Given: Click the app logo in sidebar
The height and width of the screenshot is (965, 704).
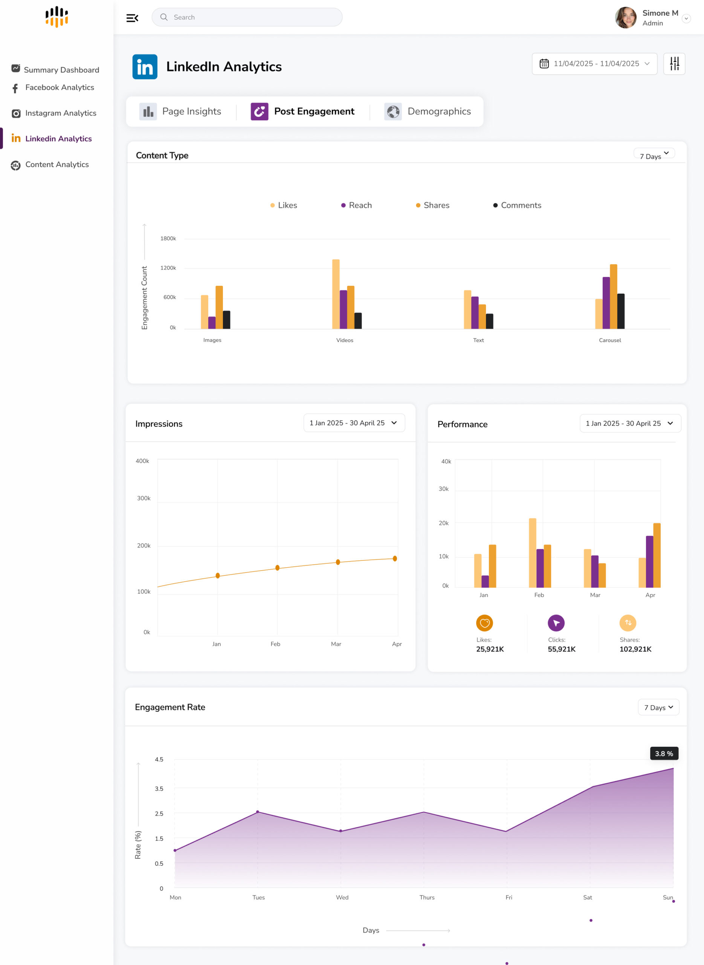Looking at the screenshot, I should tap(57, 17).
